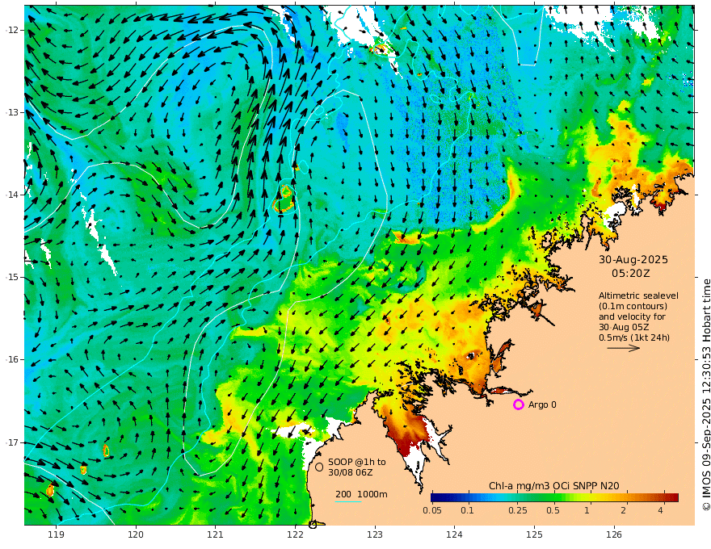Click the 'SOOP @1h to' text

(357, 462)
